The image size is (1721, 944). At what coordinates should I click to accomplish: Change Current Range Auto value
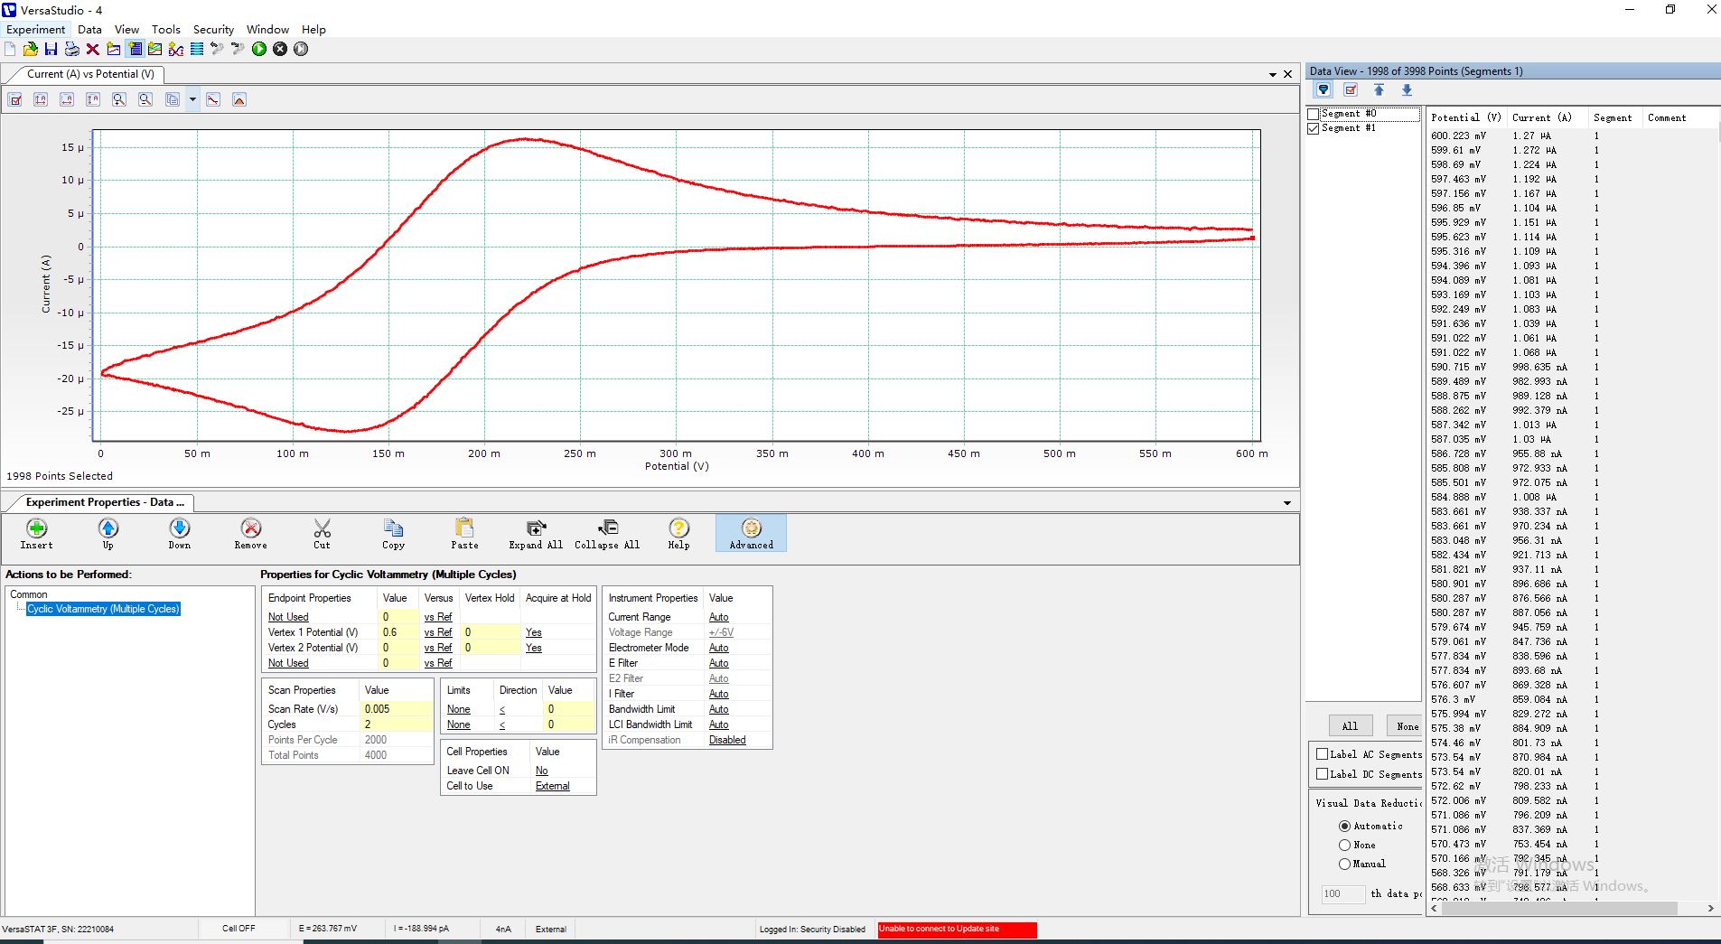click(718, 617)
